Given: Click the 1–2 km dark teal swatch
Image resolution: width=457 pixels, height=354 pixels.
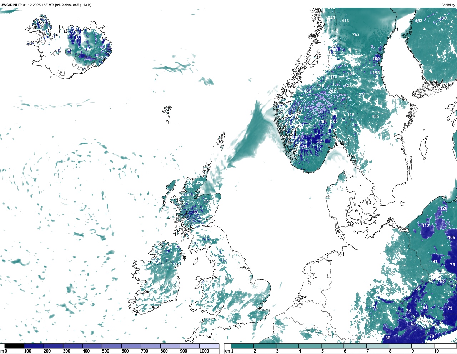Looking at the screenshot, I should point(242,346).
